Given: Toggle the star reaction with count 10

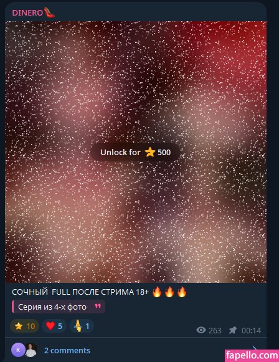Looking at the screenshot, I should point(24,326).
